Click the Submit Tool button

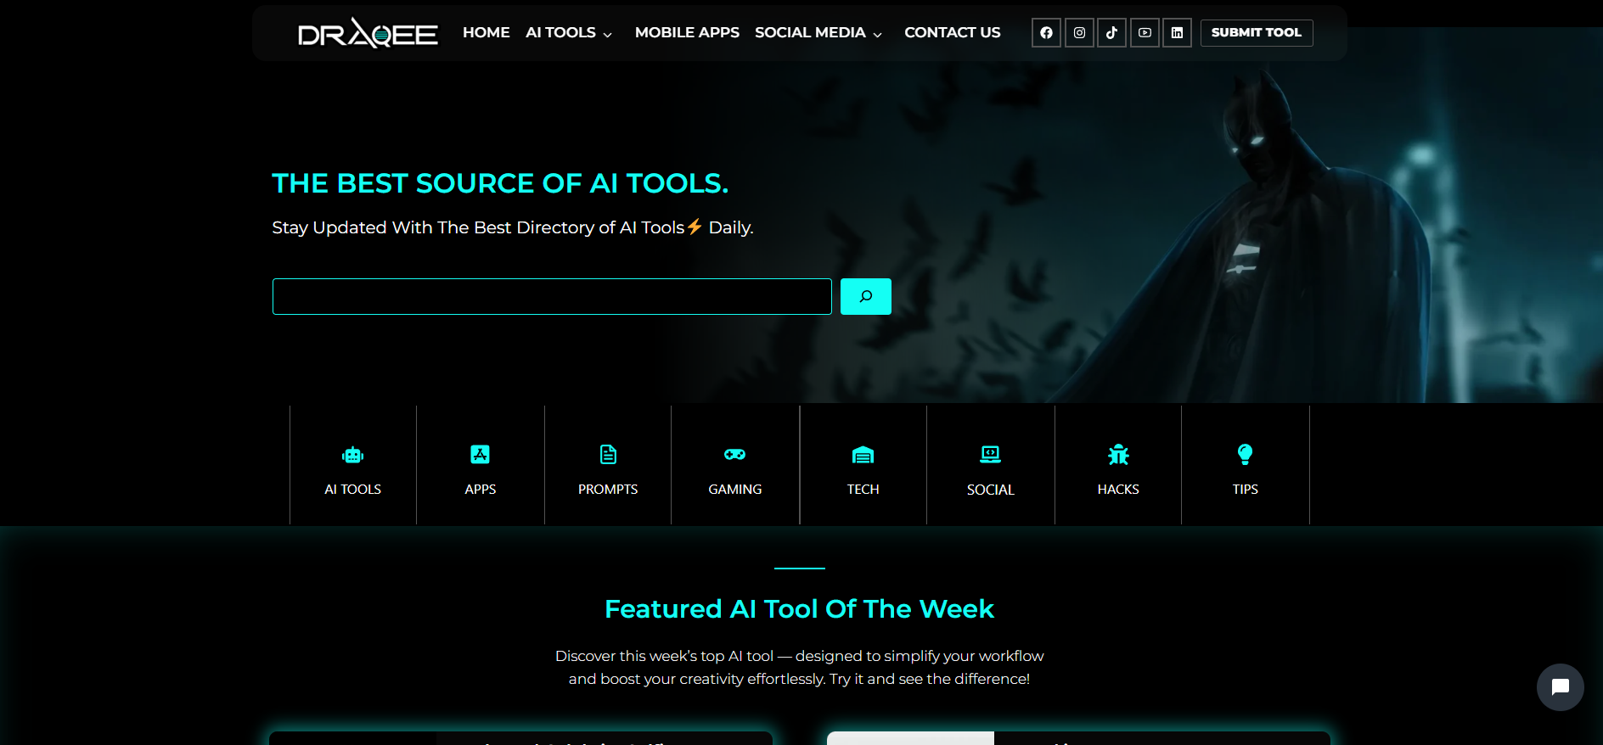point(1256,33)
